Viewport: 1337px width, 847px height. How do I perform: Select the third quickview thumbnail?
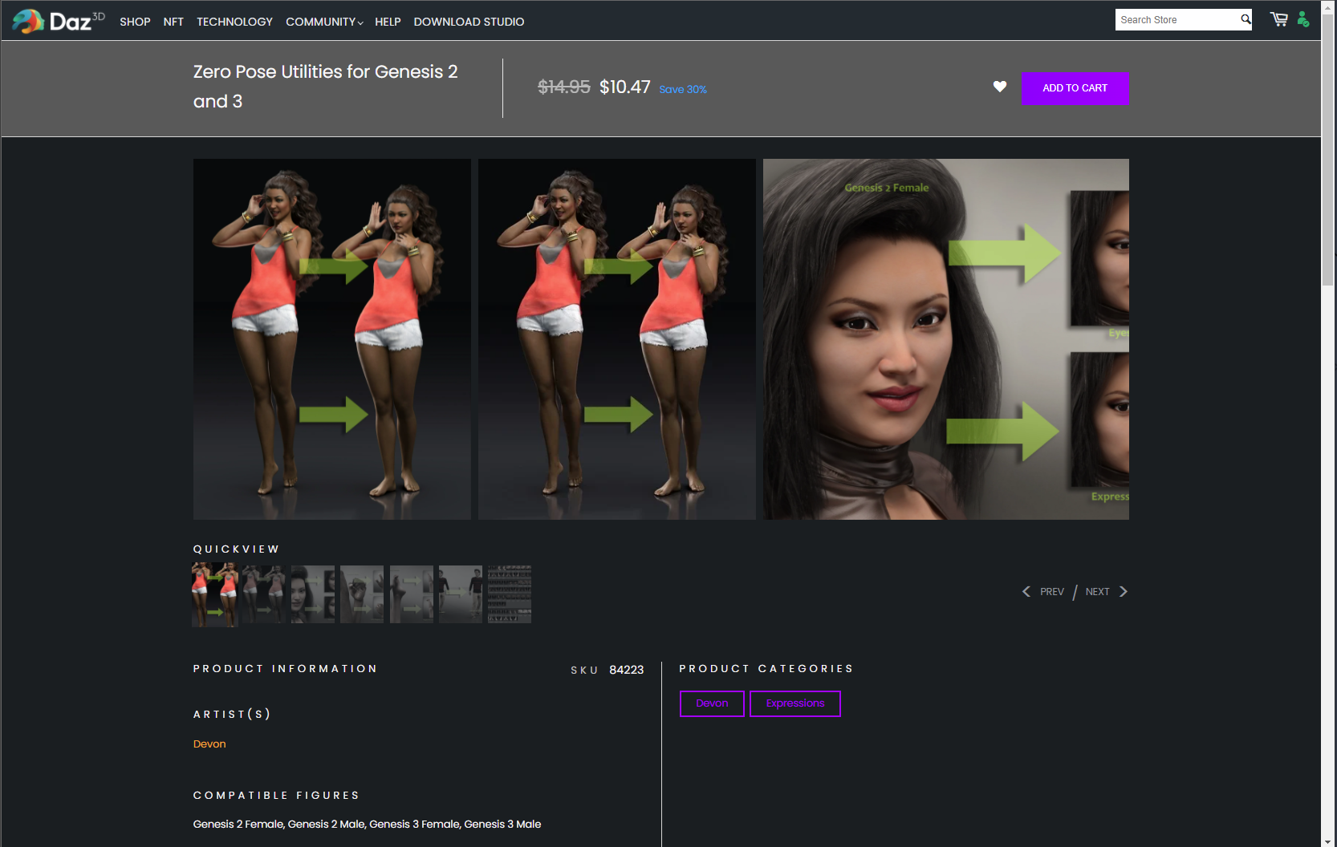tap(313, 594)
